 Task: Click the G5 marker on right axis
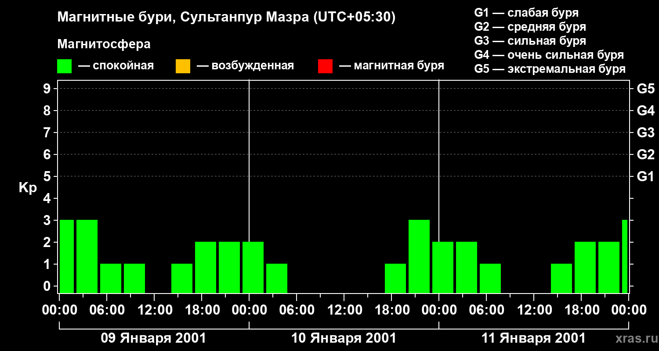point(645,89)
